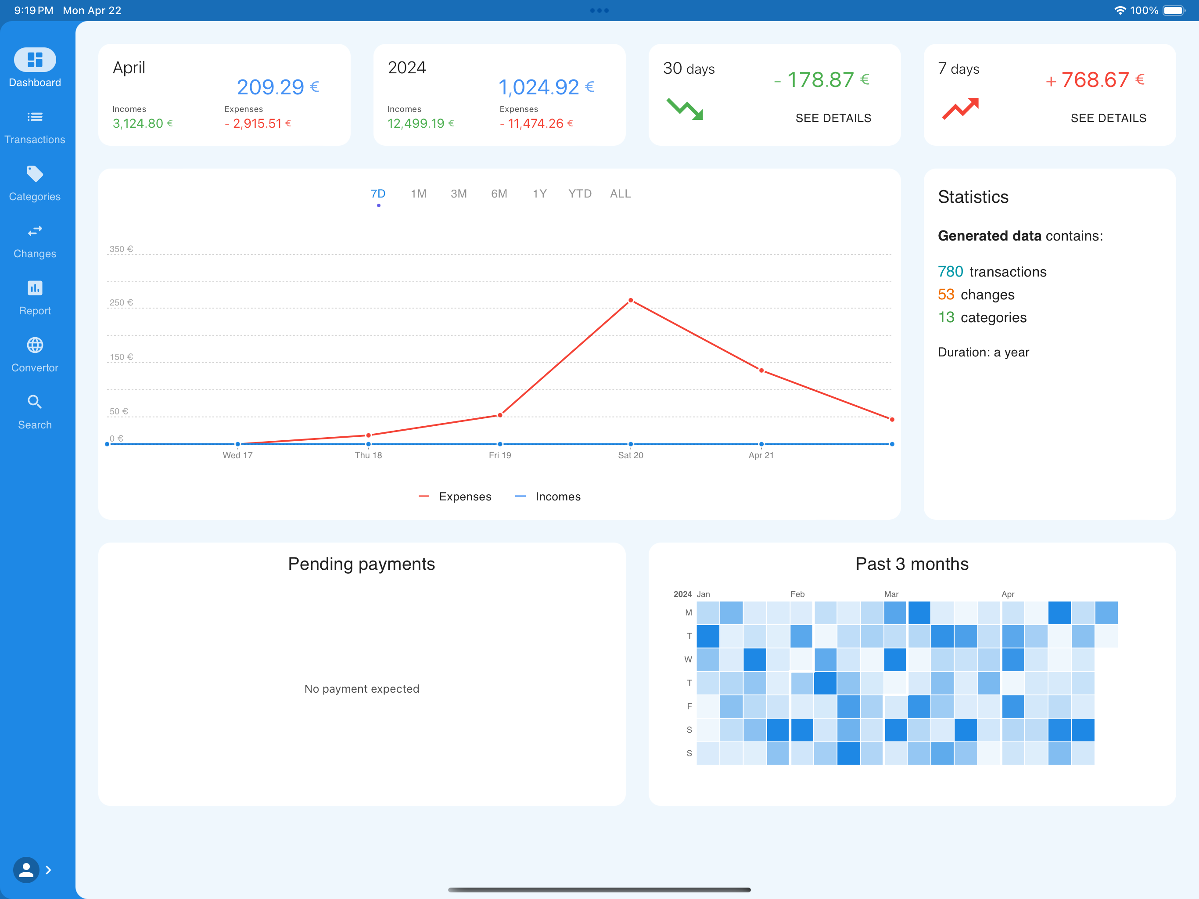Toggle Incomes series in chart legend
Screen dimensions: 1199x899
click(x=547, y=496)
